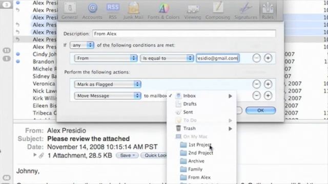Open the Fonts & Colors preferences pane

coord(163,11)
